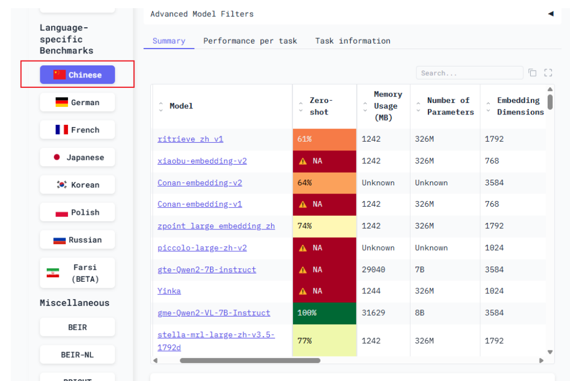570x381 pixels.
Task: Click the 8B parameters value
Action: [420, 313]
